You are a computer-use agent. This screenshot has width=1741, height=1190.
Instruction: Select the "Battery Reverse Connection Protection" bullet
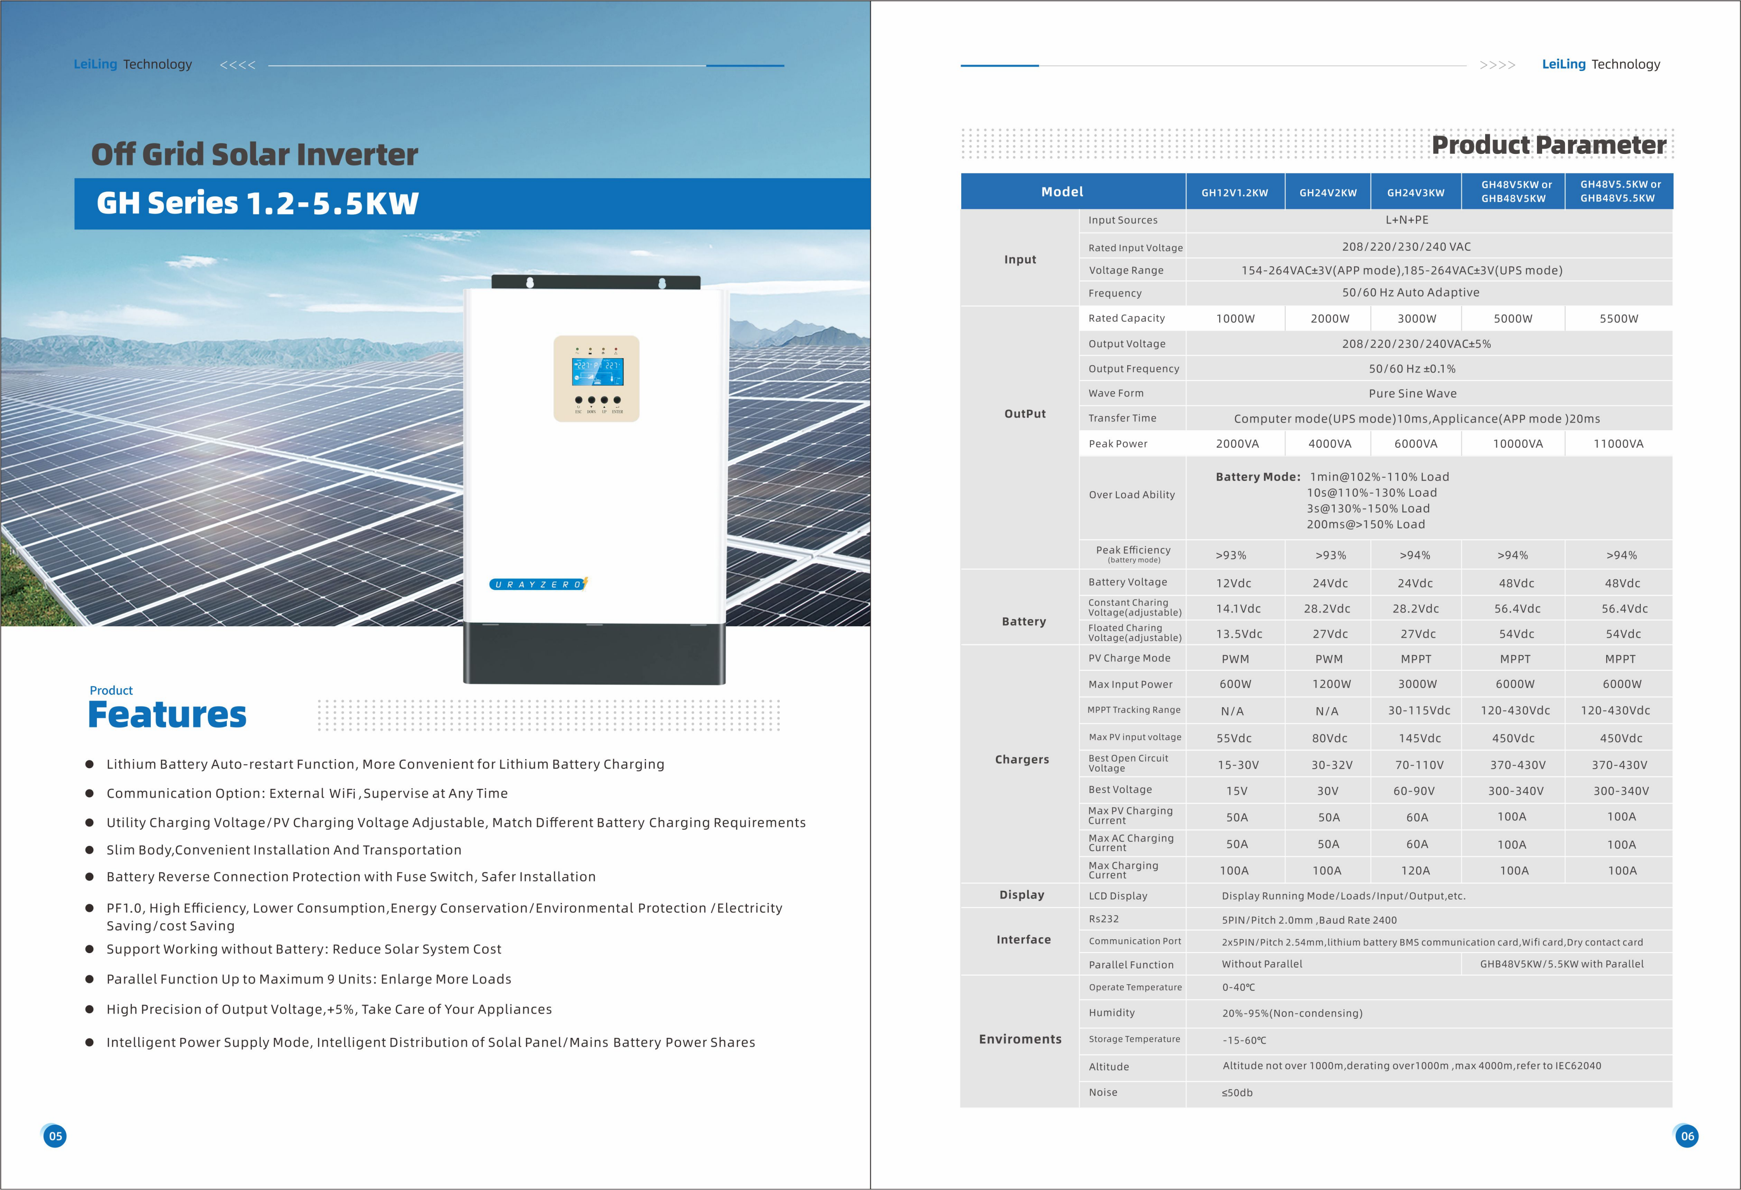[351, 877]
